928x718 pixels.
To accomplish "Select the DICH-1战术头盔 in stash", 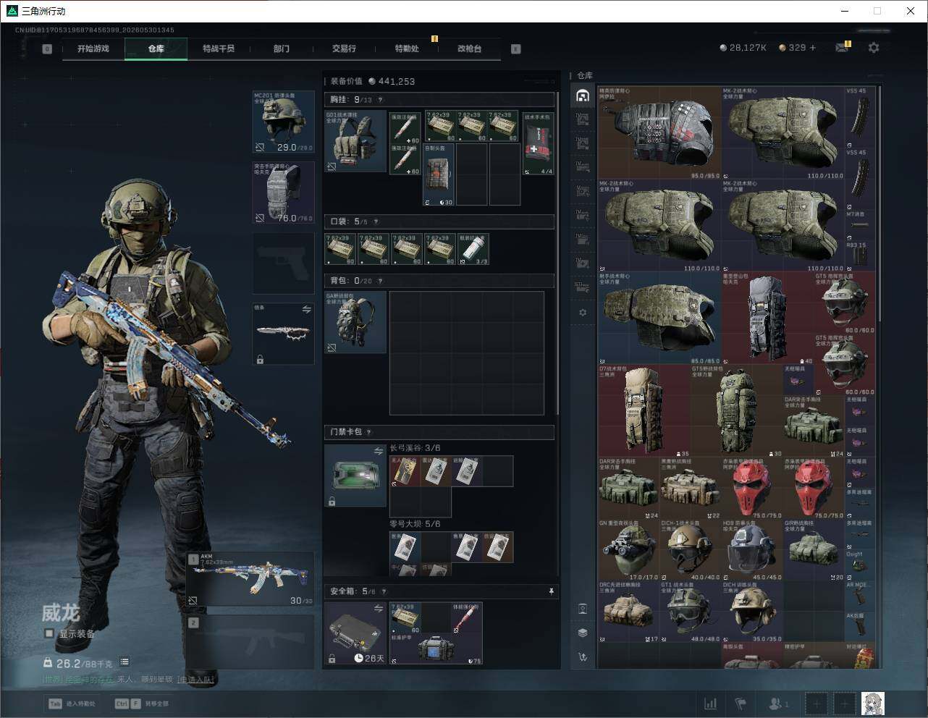I will tap(691, 550).
